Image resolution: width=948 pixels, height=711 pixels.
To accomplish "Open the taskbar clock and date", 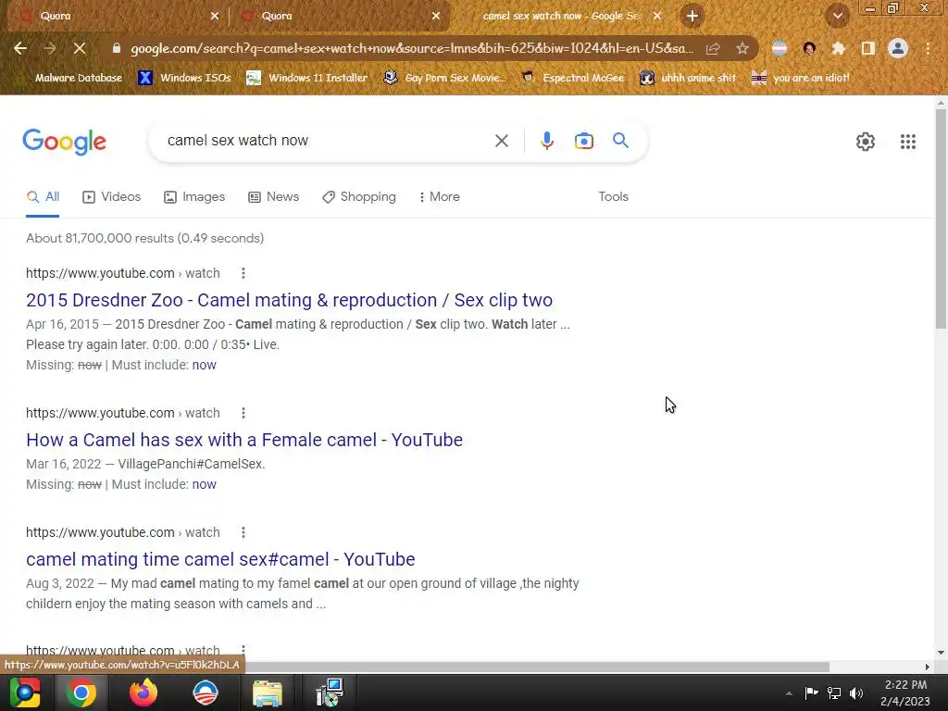I will pos(905,692).
